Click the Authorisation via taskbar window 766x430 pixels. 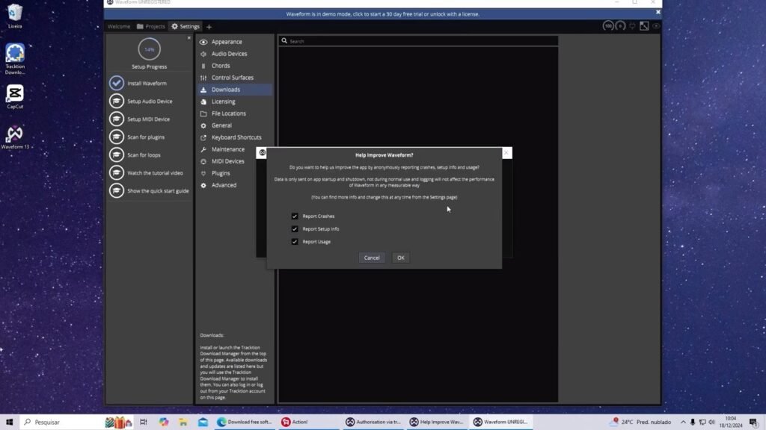pyautogui.click(x=374, y=423)
